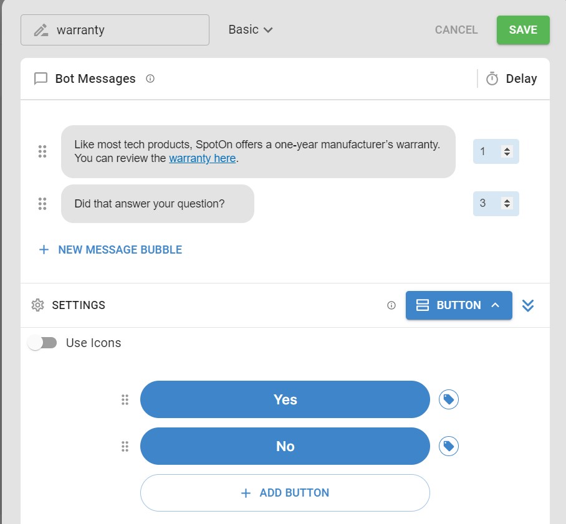
Task: Click the info icon in the Settings row
Action: coord(391,305)
